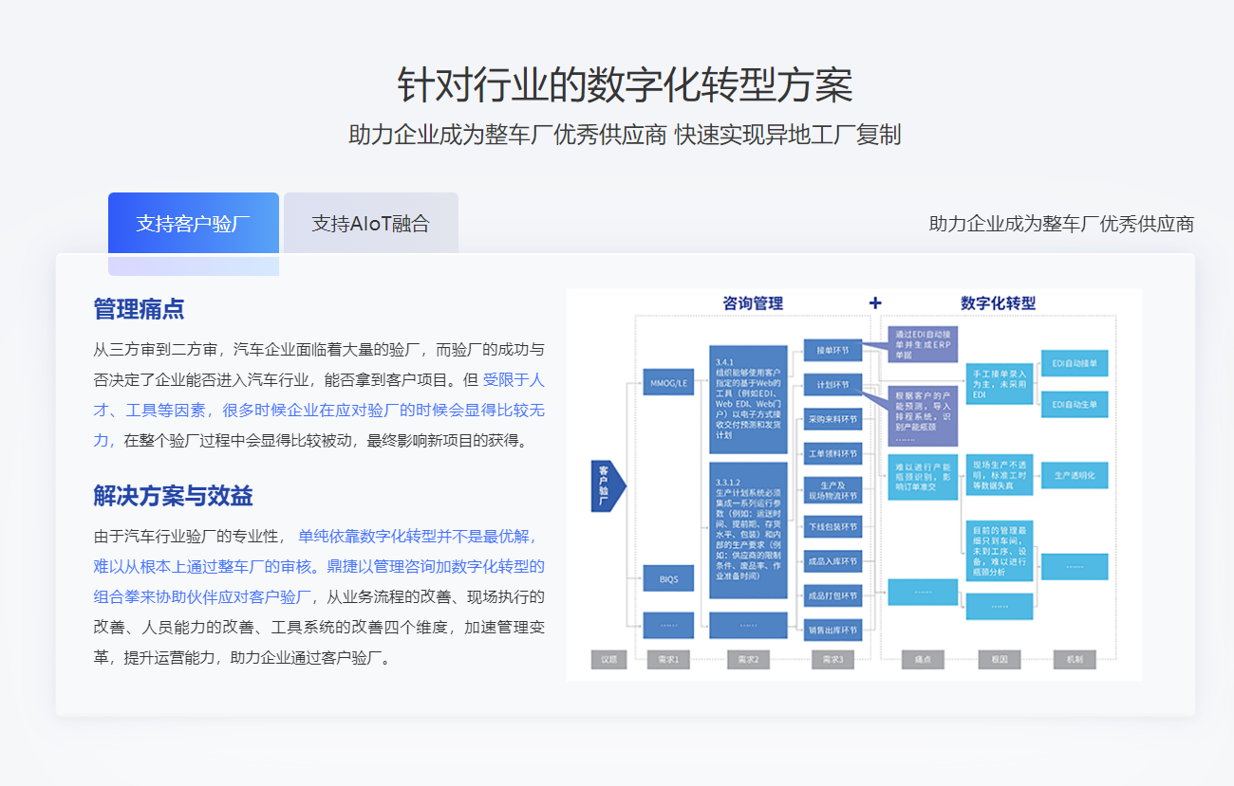Click the EDI自动接单 box
This screenshot has height=786, width=1234.
click(x=1075, y=363)
